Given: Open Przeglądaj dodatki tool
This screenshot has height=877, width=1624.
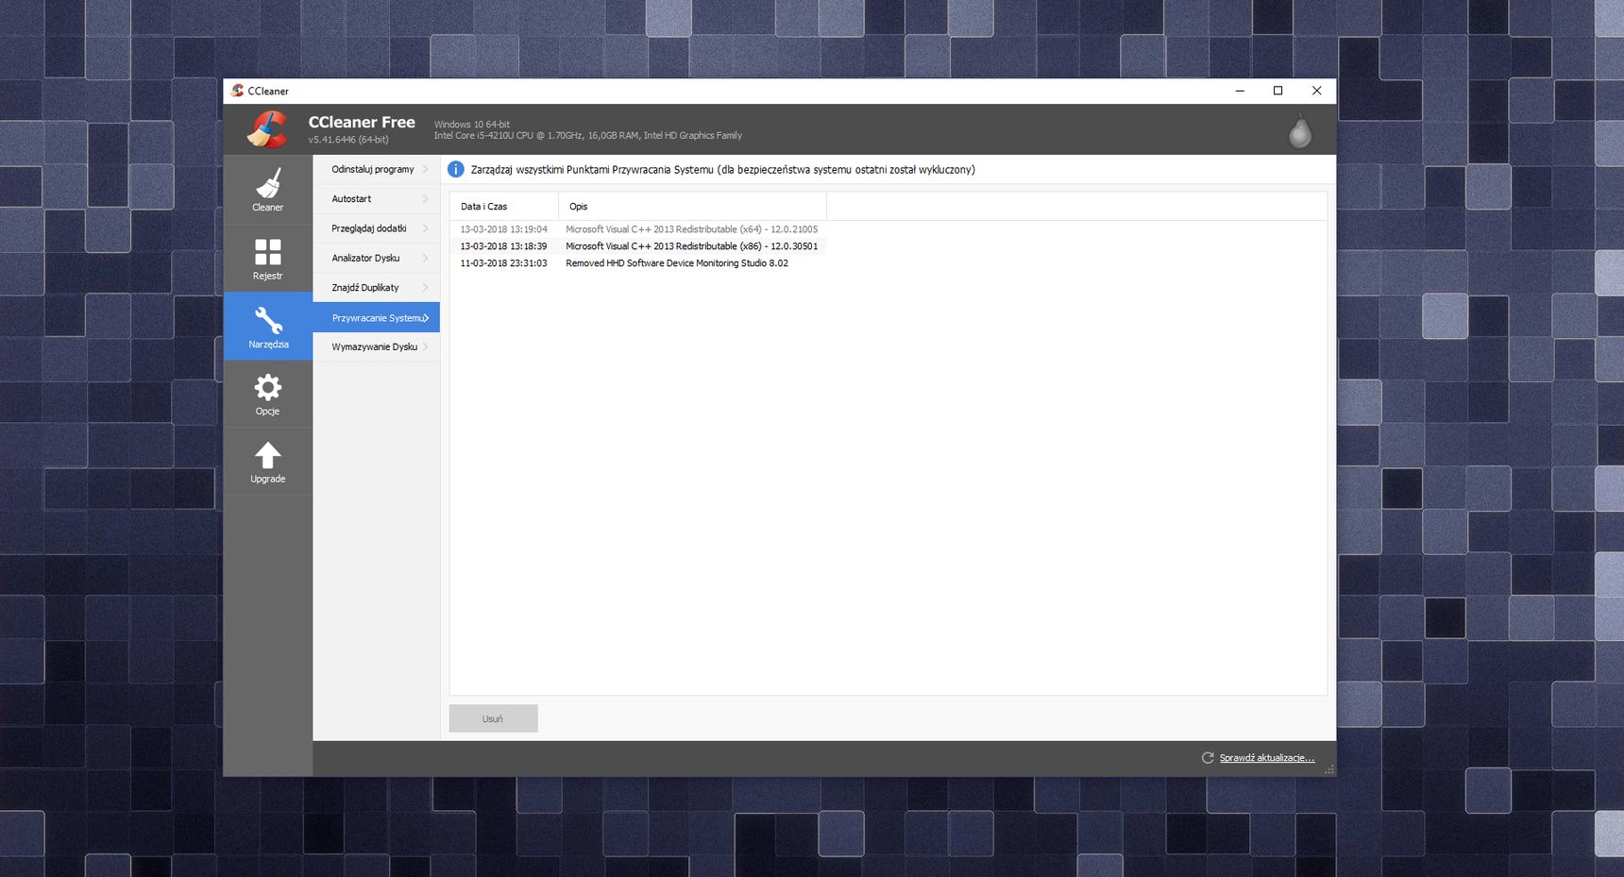Looking at the screenshot, I should (376, 228).
